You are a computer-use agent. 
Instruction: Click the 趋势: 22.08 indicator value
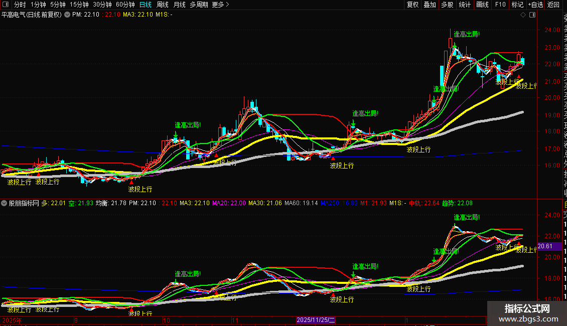[x=457, y=203]
